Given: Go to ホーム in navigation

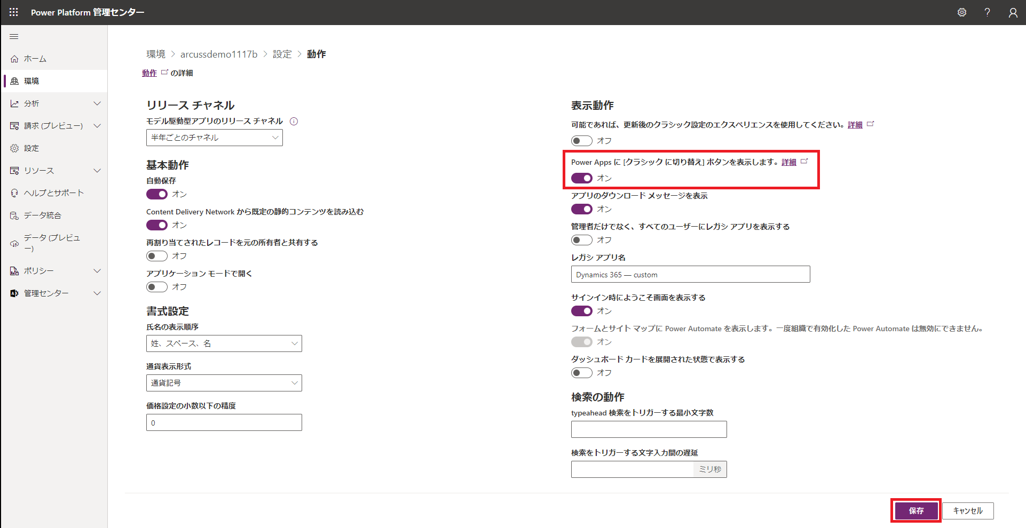Looking at the screenshot, I should [x=54, y=59].
